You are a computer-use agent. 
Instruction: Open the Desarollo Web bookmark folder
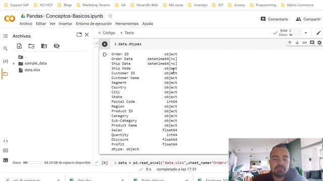144,5
